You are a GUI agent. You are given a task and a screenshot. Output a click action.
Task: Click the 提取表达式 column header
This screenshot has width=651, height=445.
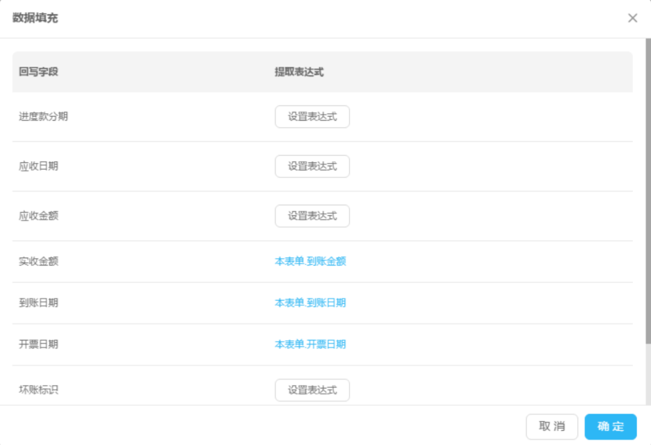[x=299, y=72]
